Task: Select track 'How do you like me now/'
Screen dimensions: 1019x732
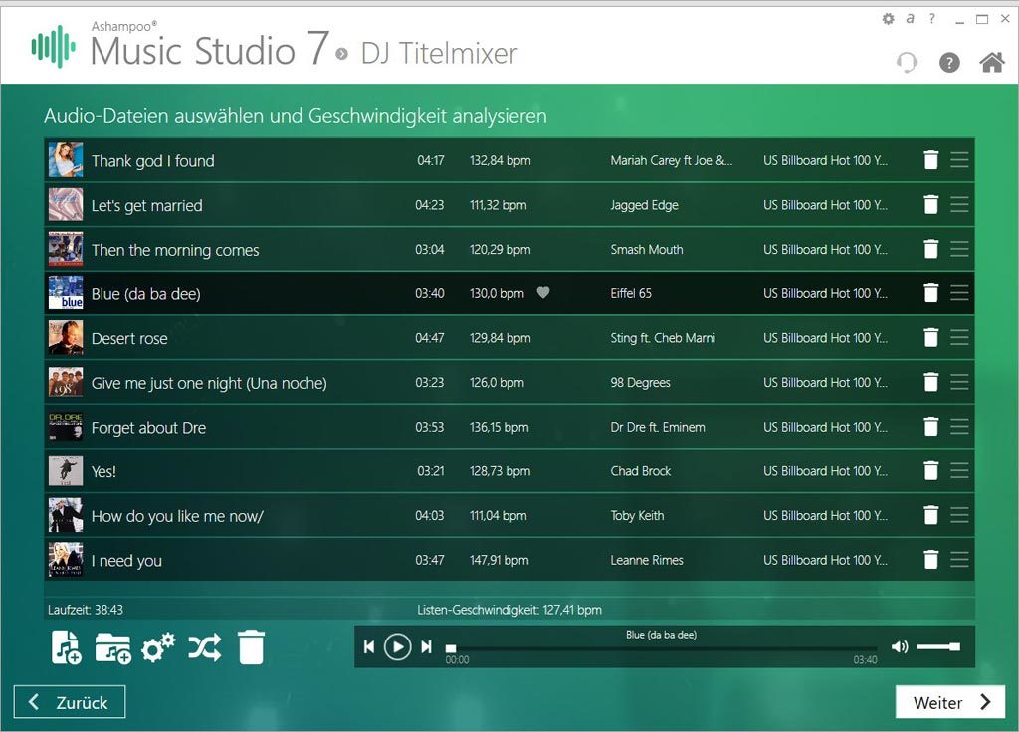Action: click(177, 516)
